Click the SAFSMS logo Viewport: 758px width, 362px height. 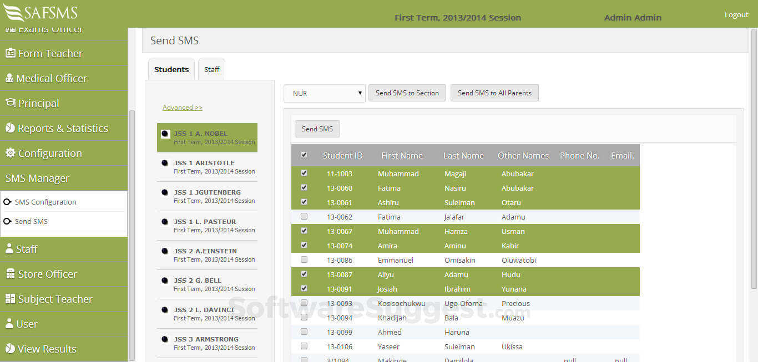(x=40, y=12)
